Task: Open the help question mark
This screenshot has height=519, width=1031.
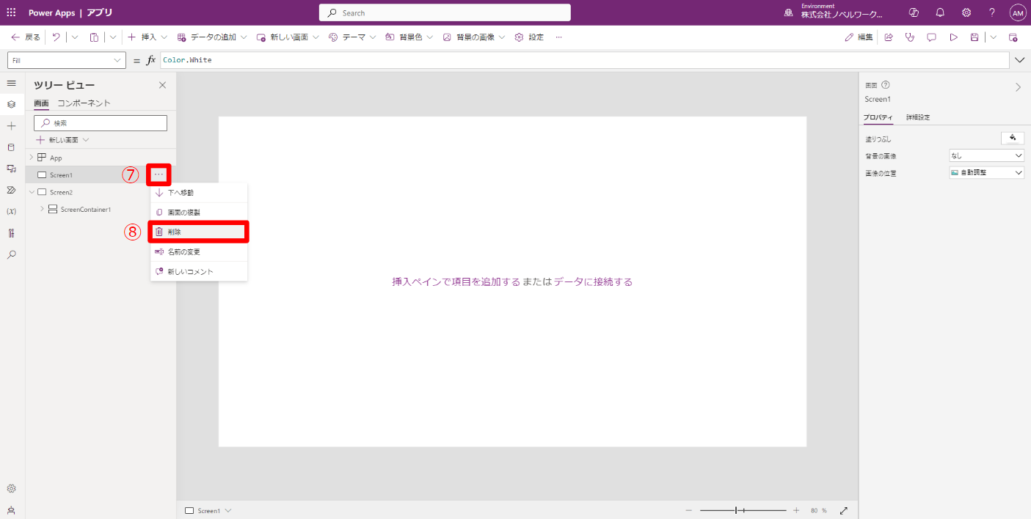Action: pyautogui.click(x=992, y=12)
